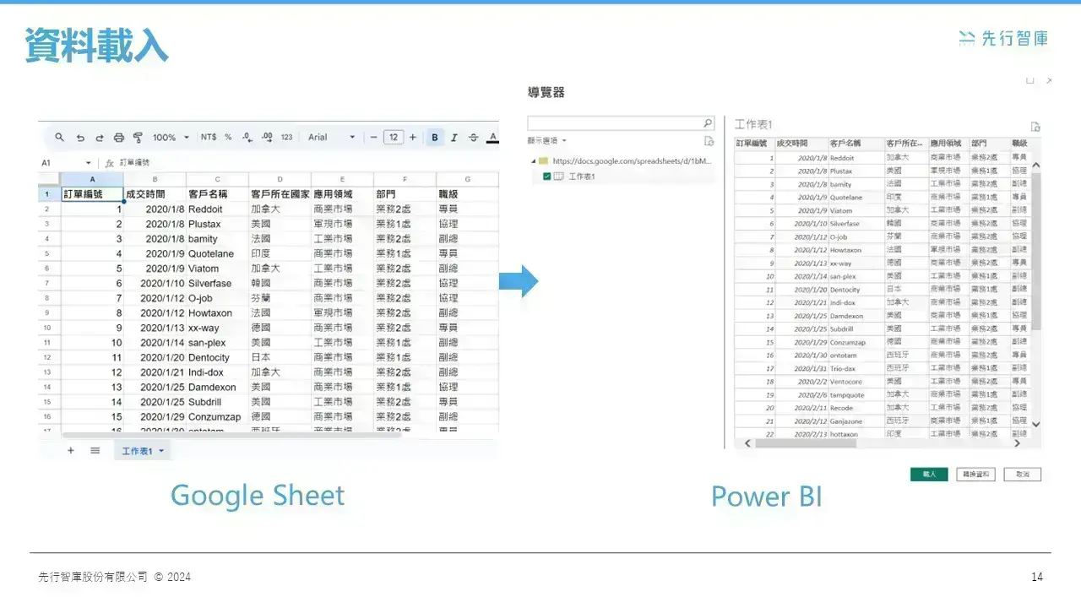The width and height of the screenshot is (1081, 608).
Task: Toggle italic formatting
Action: pos(454,138)
